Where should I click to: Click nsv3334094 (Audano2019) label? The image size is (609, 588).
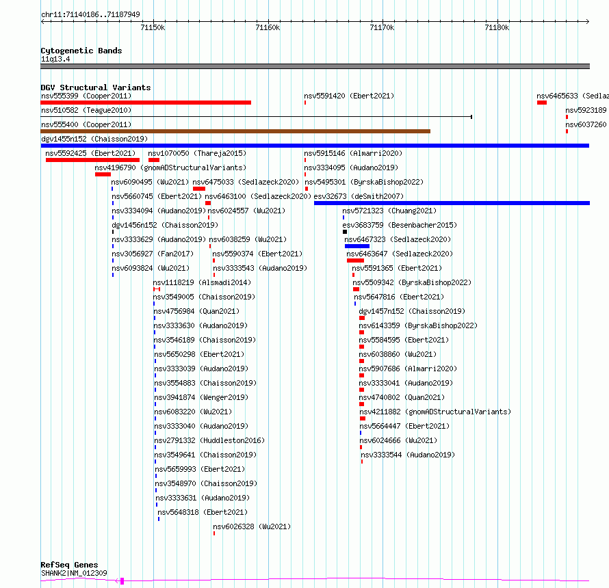point(159,211)
